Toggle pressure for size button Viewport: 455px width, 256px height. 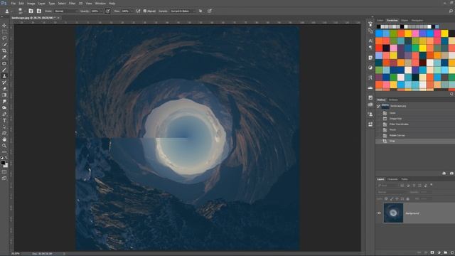coord(209,11)
